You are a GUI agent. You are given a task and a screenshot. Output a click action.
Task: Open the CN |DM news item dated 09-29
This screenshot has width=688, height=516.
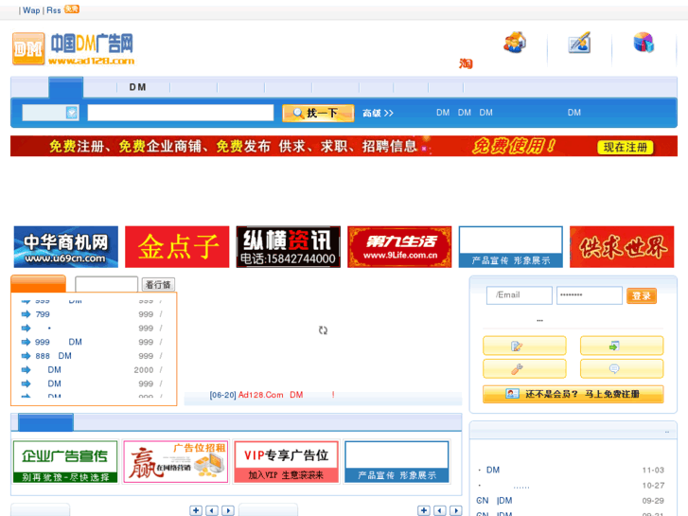495,501
